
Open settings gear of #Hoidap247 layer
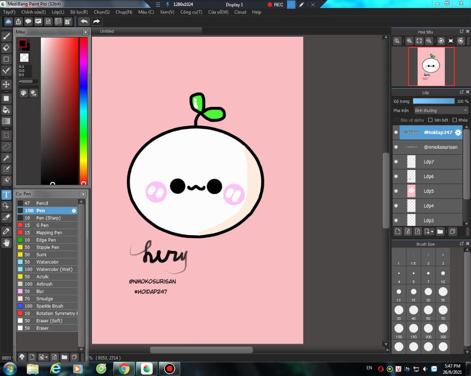coord(458,132)
